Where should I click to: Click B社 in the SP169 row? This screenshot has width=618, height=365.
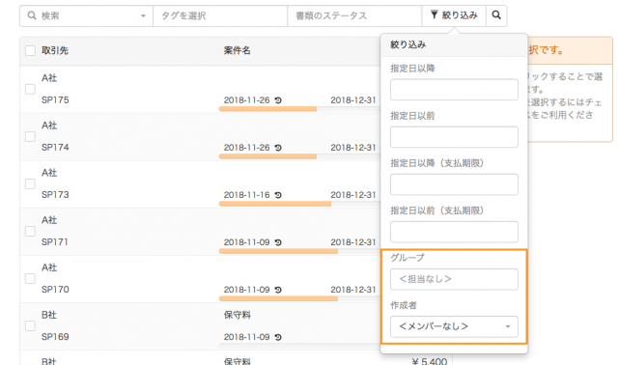tap(49, 315)
